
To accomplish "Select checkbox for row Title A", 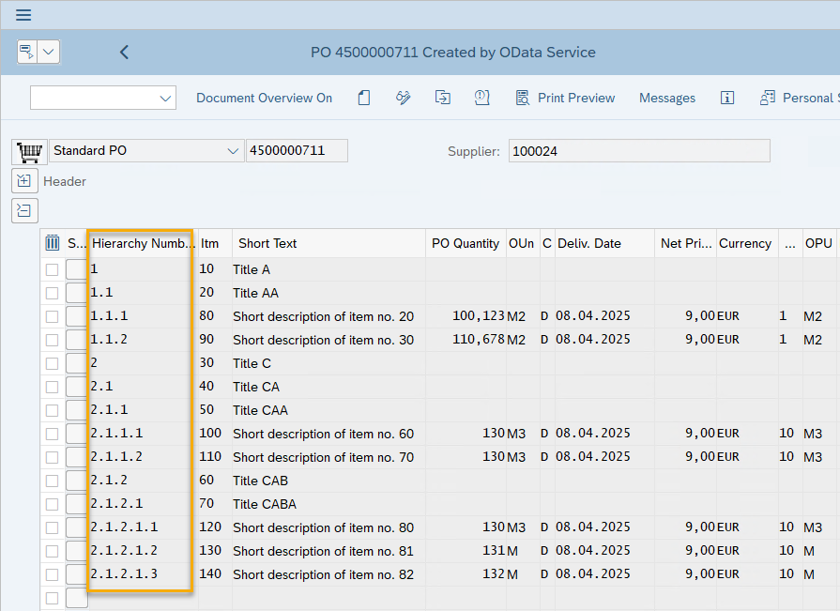I will [x=53, y=270].
